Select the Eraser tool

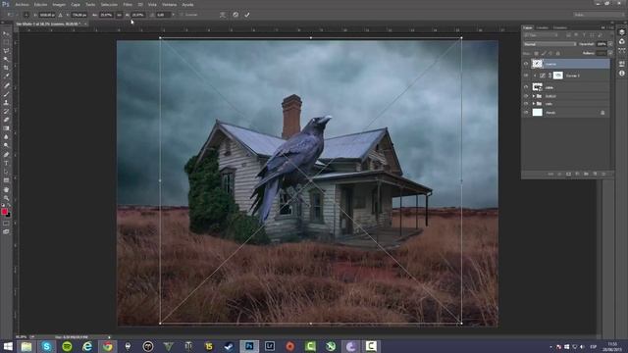pyautogui.click(x=6, y=120)
